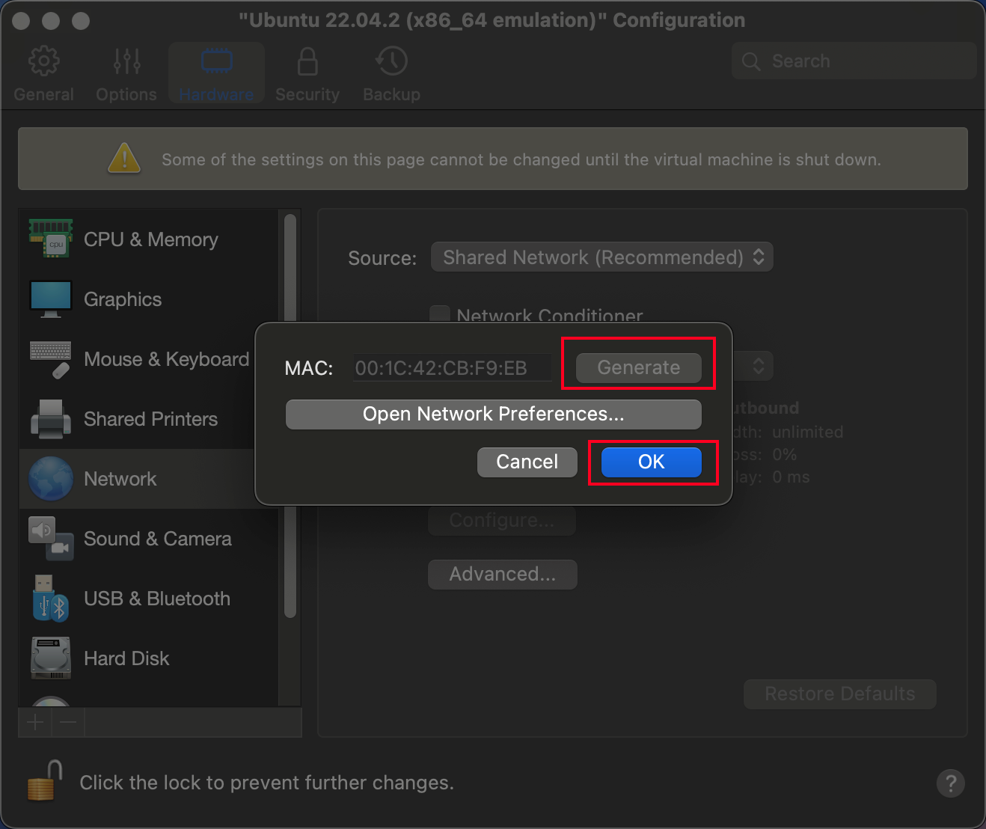986x829 pixels.
Task: Add a device with the plus button
Action: [x=35, y=722]
